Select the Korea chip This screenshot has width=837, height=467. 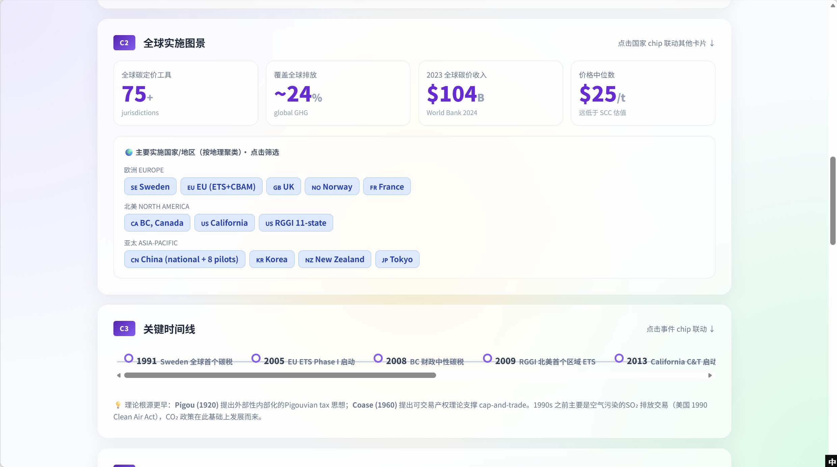272,259
